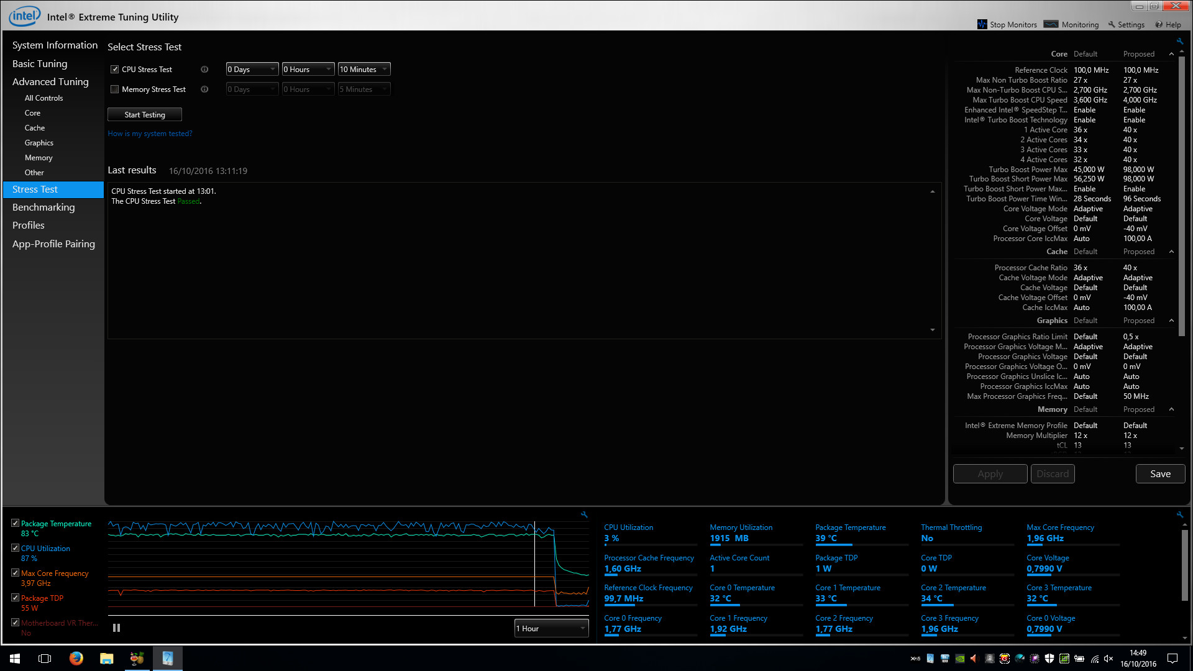
Task: Open the CPU test Hours dropdown
Action: 308,70
